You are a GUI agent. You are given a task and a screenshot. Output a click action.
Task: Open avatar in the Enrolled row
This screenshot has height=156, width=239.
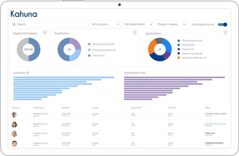tap(14, 134)
